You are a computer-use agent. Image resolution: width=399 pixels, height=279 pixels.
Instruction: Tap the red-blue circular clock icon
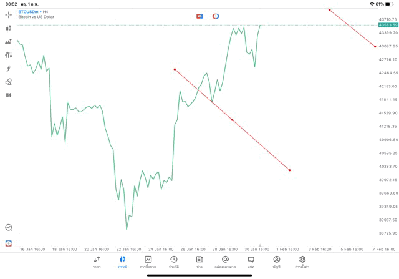pyautogui.click(x=216, y=16)
